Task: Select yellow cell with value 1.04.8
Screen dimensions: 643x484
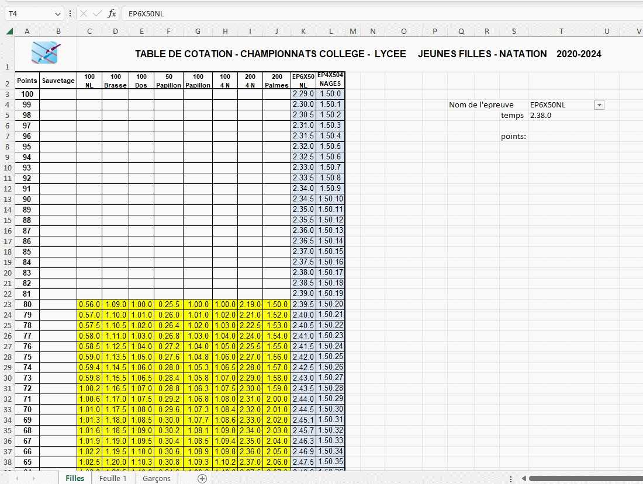Action: click(x=198, y=357)
